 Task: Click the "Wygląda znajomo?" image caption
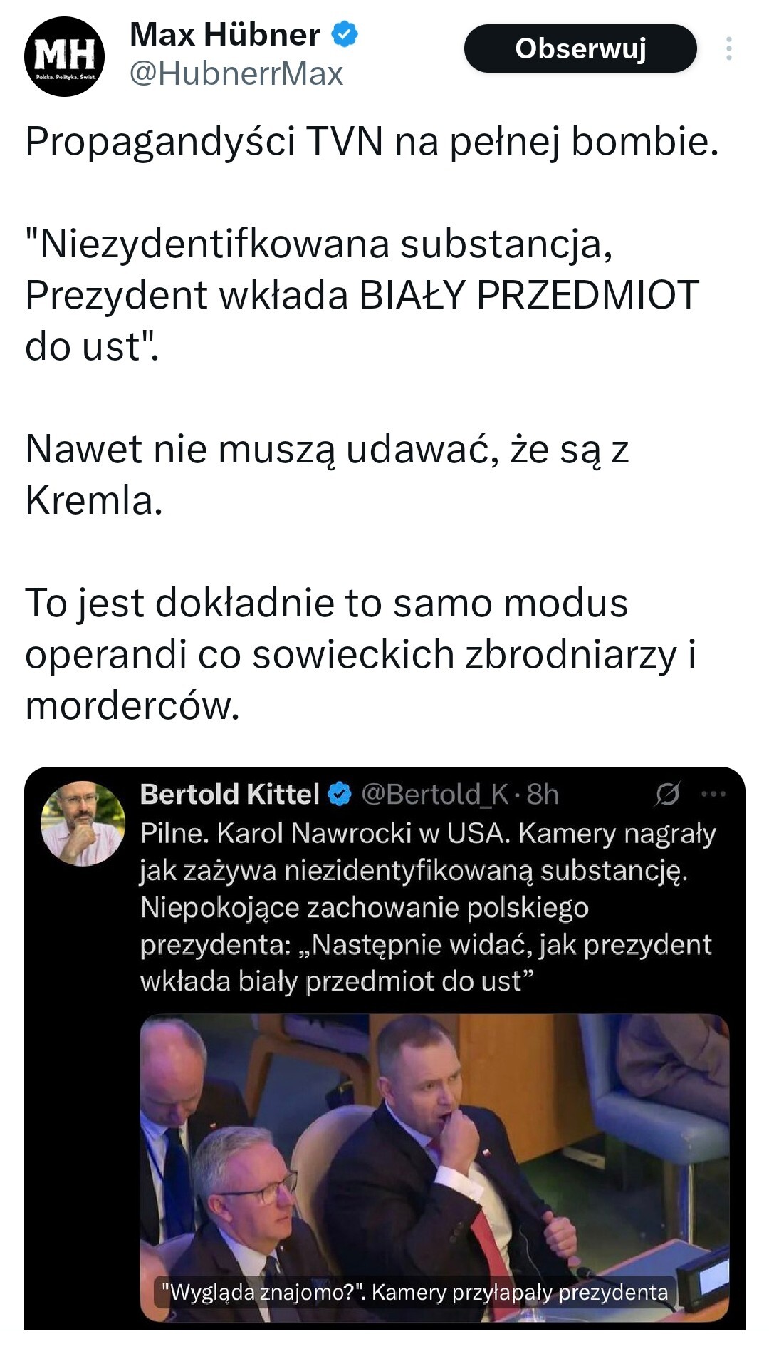point(414,1292)
